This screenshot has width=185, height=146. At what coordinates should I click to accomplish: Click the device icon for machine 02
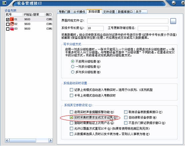12,24
